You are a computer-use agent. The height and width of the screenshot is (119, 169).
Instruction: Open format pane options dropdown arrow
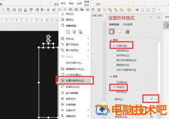tap(150, 17)
